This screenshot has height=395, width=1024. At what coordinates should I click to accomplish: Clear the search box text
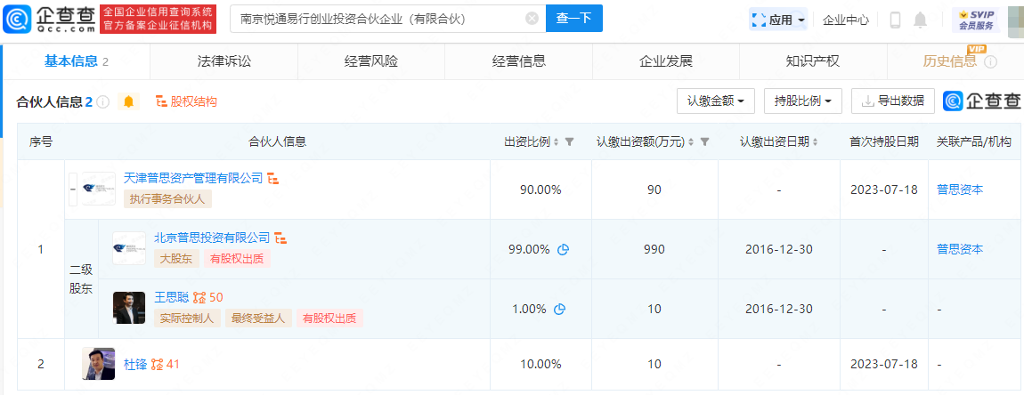pyautogui.click(x=532, y=19)
